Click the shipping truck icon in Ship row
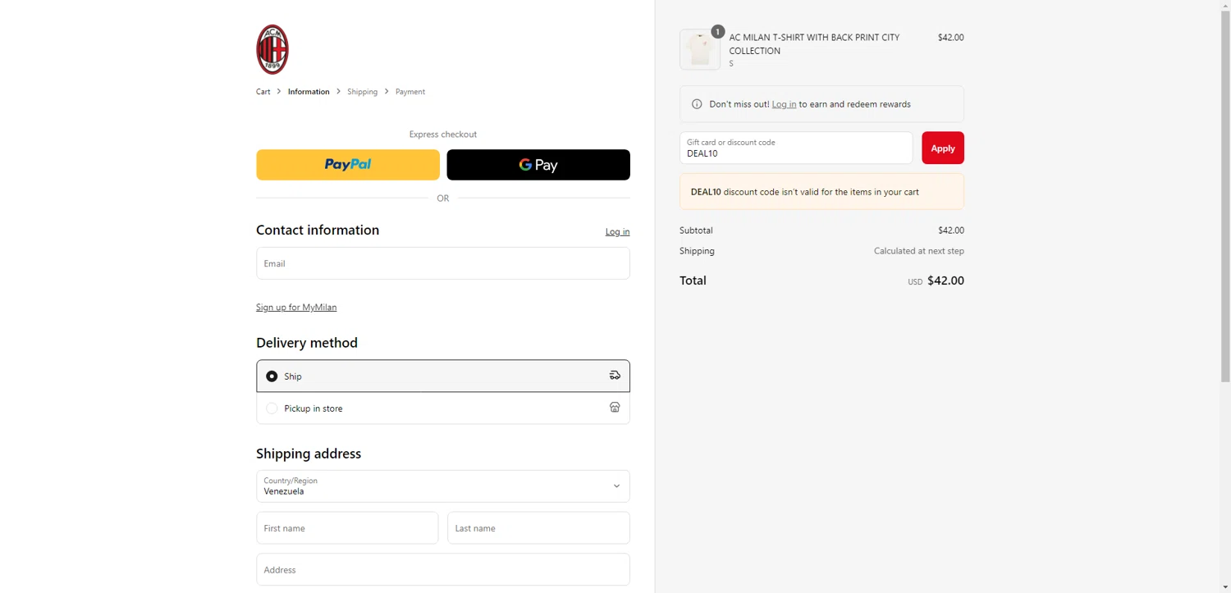This screenshot has height=593, width=1231. coord(615,376)
